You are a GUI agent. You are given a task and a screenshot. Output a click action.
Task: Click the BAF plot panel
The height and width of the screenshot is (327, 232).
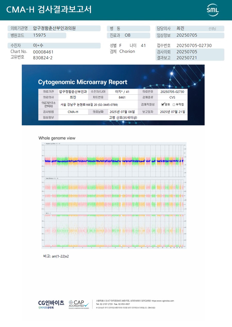tap(114, 230)
